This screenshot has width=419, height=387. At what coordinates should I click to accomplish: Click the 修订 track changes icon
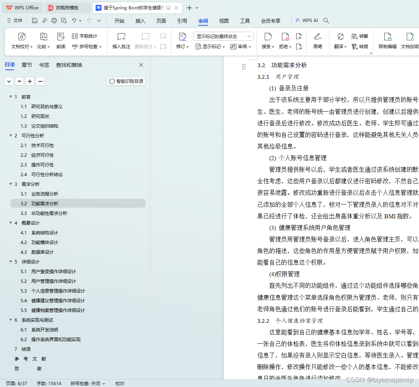[x=183, y=37]
